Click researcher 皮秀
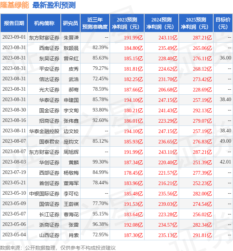This screenshot has height=251, width=233. 74,69
